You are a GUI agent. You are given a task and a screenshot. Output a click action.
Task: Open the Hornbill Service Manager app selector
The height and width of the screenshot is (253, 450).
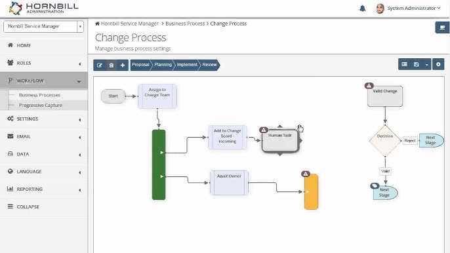click(x=43, y=26)
